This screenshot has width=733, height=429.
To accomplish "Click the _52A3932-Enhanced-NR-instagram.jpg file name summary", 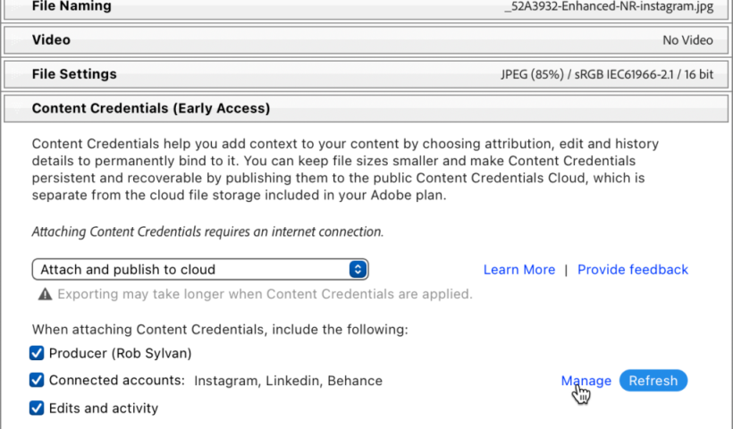I will pyautogui.click(x=607, y=7).
